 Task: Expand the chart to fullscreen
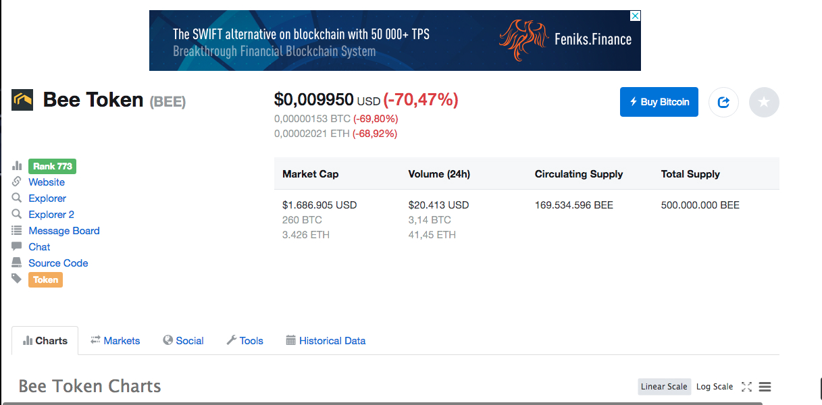(x=746, y=387)
